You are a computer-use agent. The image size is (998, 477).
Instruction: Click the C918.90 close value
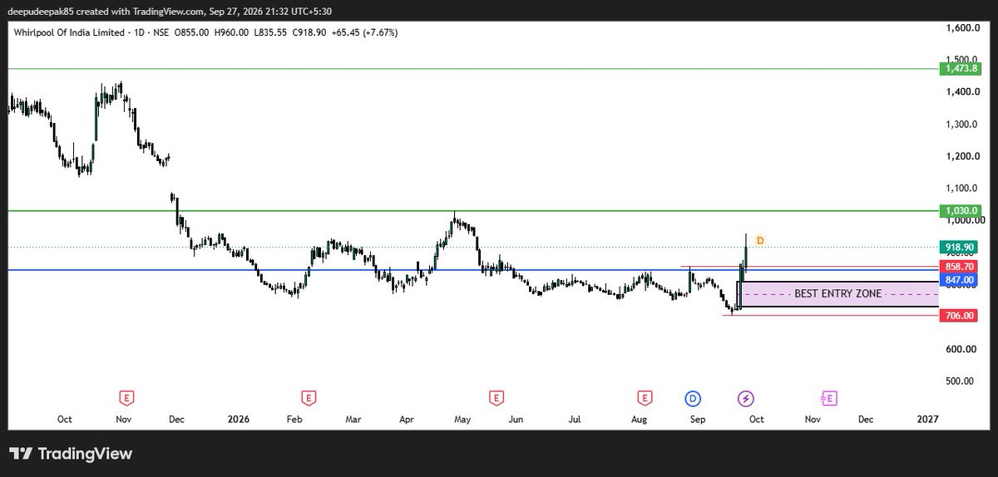(309, 32)
